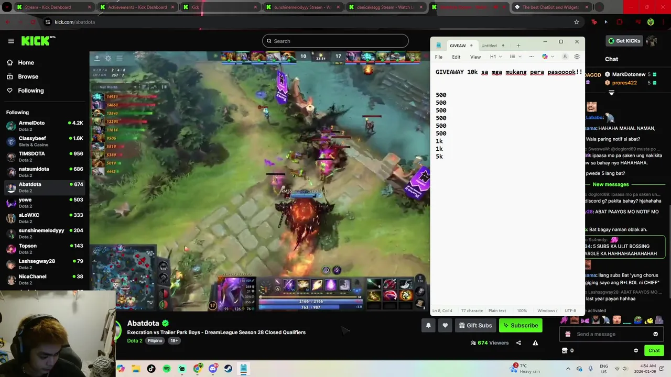Screen dimensions: 671x377
Task: Bookmark this page with the star icon
Action: pos(577,22)
